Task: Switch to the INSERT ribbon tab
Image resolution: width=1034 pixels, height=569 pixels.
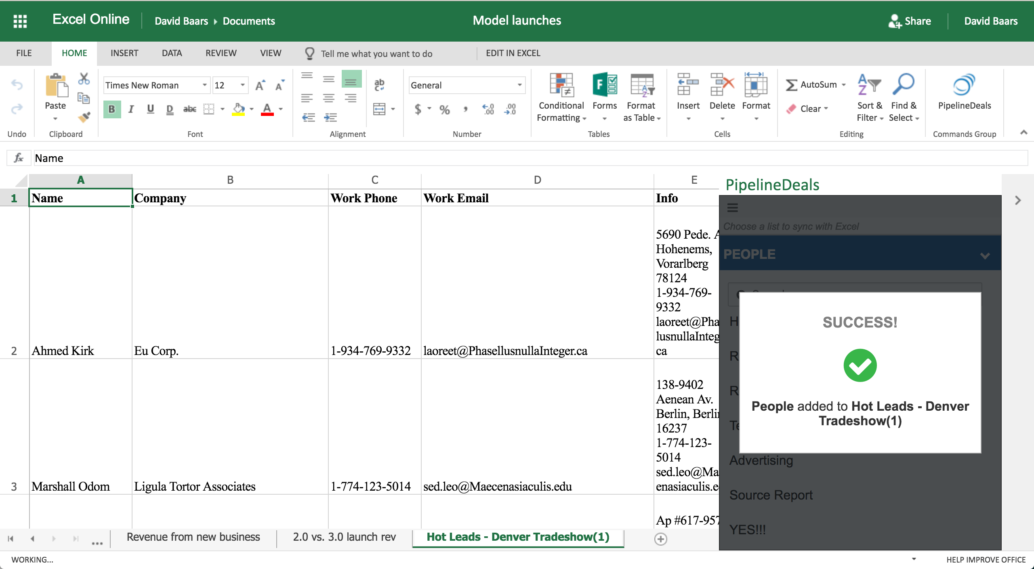Action: click(x=124, y=53)
